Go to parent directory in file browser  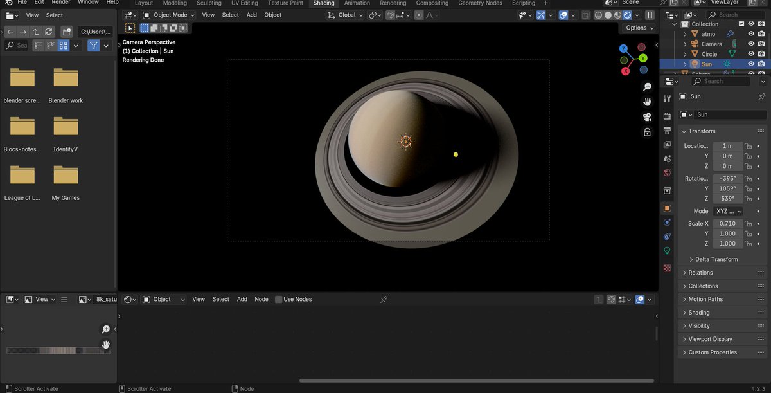pos(36,32)
